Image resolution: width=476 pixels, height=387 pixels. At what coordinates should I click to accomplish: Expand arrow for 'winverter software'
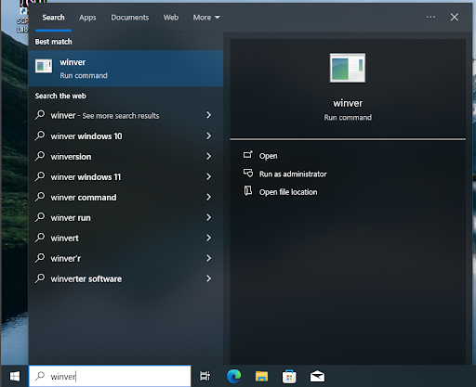click(x=209, y=278)
